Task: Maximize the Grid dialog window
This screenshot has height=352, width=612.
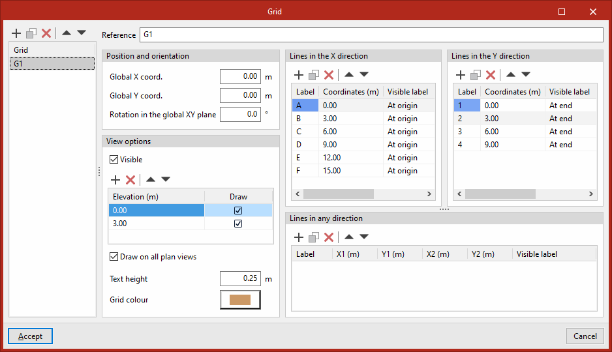Action: [x=562, y=12]
